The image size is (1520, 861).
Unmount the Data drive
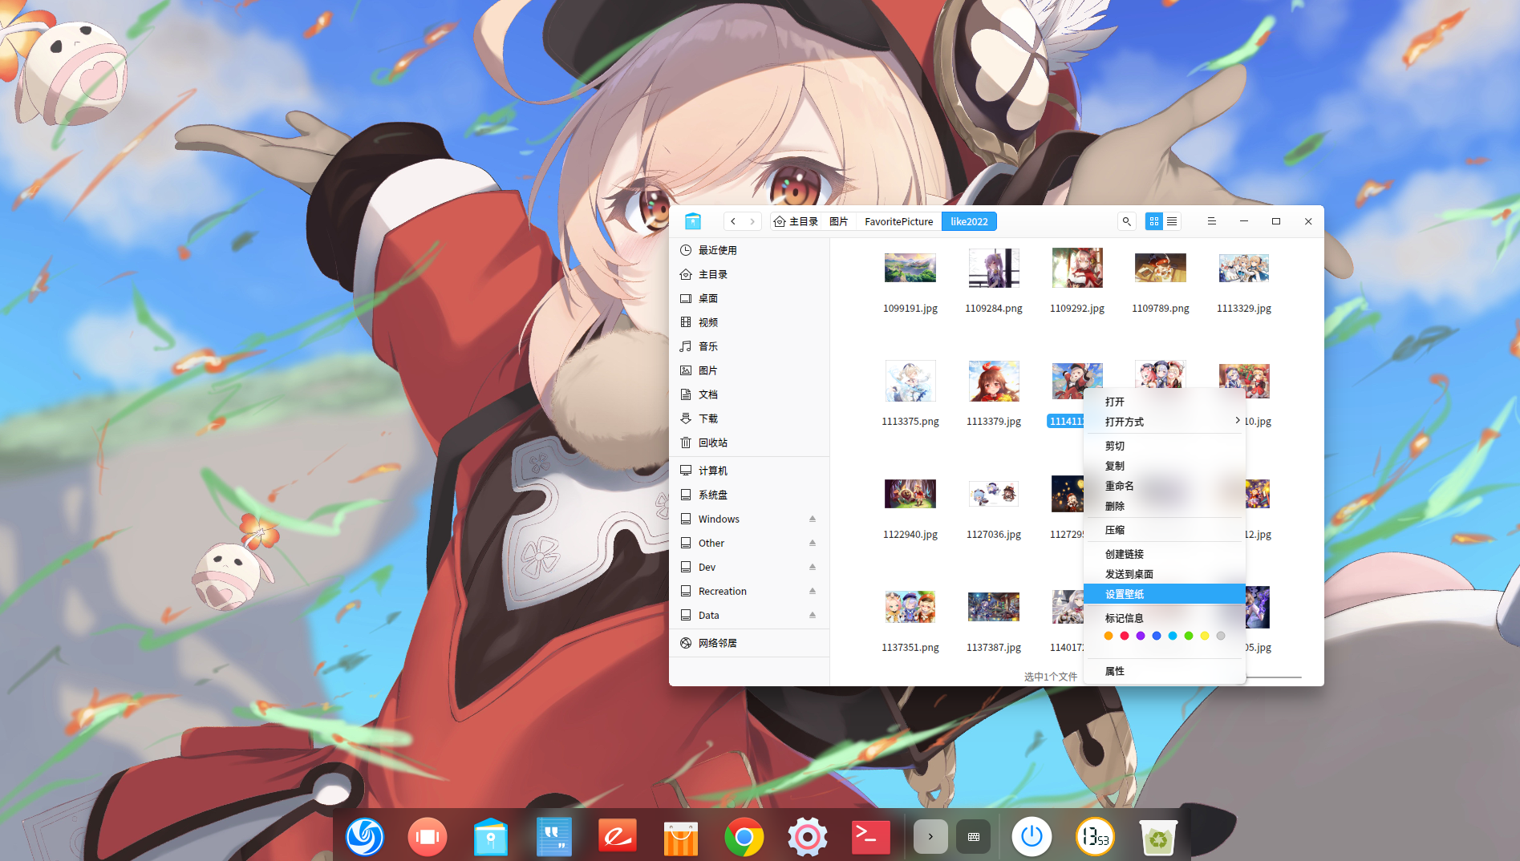[812, 615]
